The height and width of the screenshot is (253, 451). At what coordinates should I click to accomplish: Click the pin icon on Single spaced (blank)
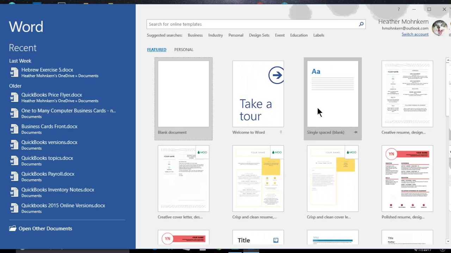356,132
